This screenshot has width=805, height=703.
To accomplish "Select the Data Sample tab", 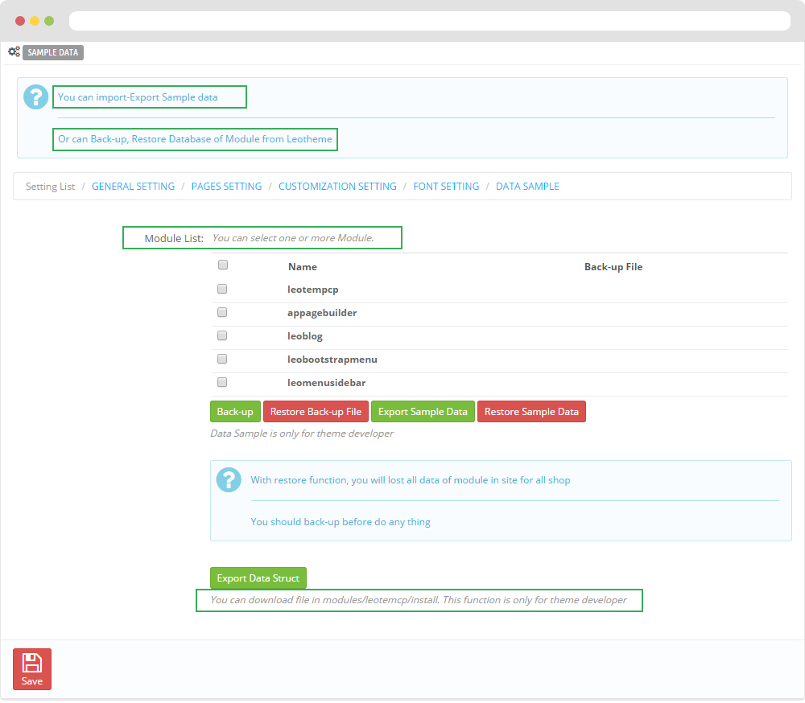I will click(x=527, y=187).
